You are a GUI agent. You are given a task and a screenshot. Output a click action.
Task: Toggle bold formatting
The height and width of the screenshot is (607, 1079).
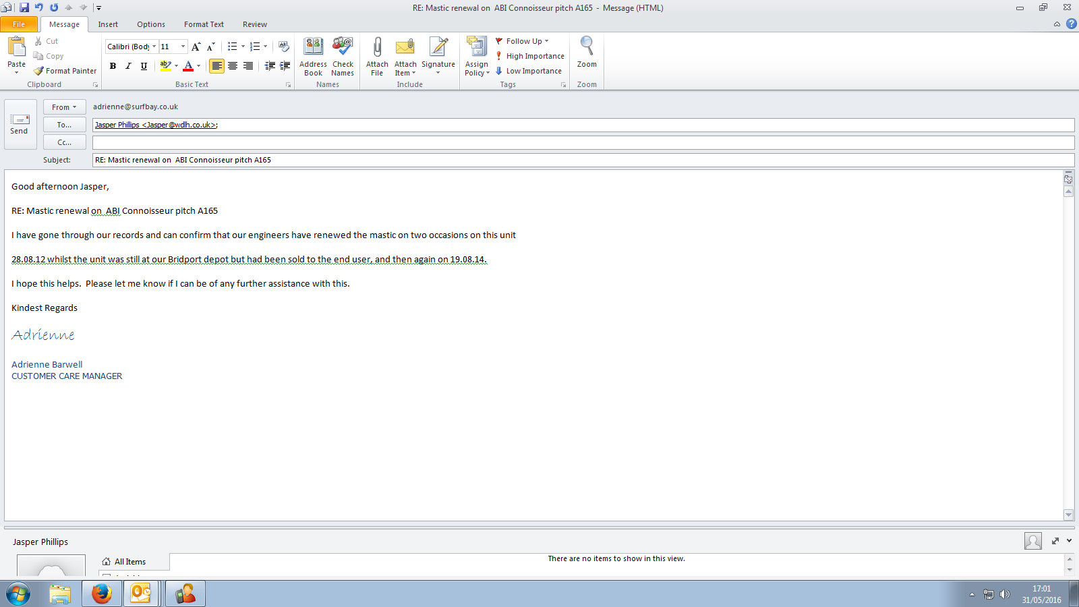[x=113, y=66]
